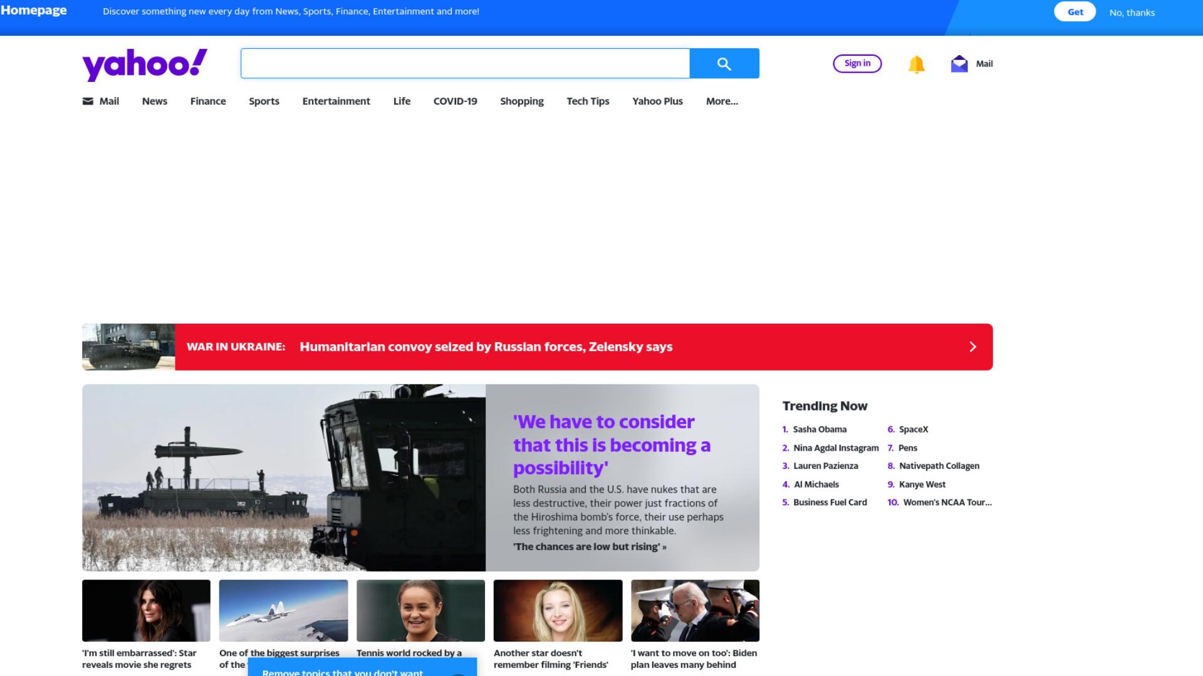Open trending topic Nina Agdal Instagram
Image resolution: width=1203 pixels, height=676 pixels.
click(x=836, y=448)
